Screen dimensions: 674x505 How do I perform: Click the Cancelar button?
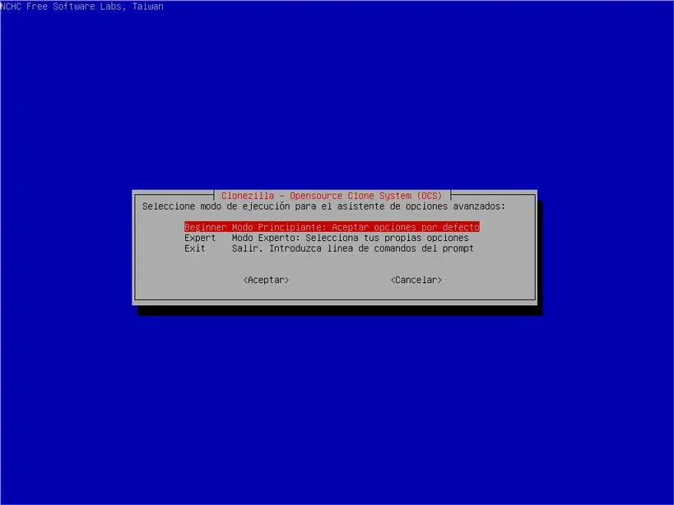416,280
